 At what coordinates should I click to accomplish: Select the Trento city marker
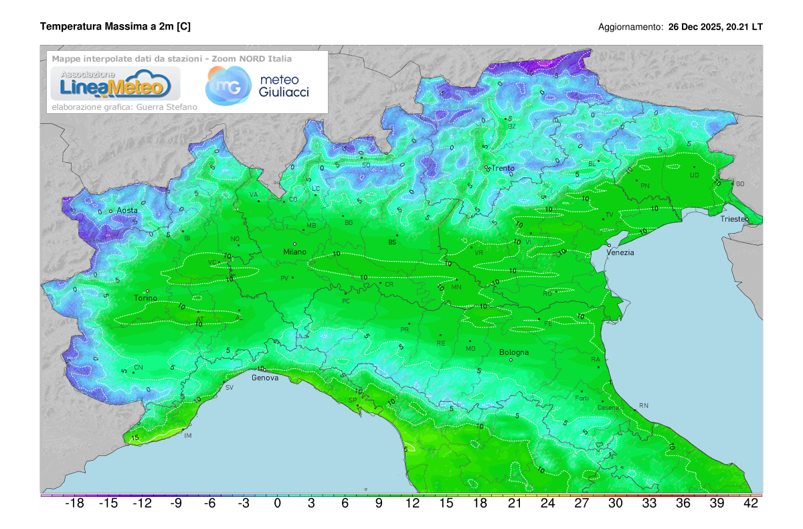[x=486, y=167]
